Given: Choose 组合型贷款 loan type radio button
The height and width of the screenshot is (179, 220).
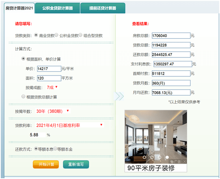Looking at the screenshot, I should [80, 35].
